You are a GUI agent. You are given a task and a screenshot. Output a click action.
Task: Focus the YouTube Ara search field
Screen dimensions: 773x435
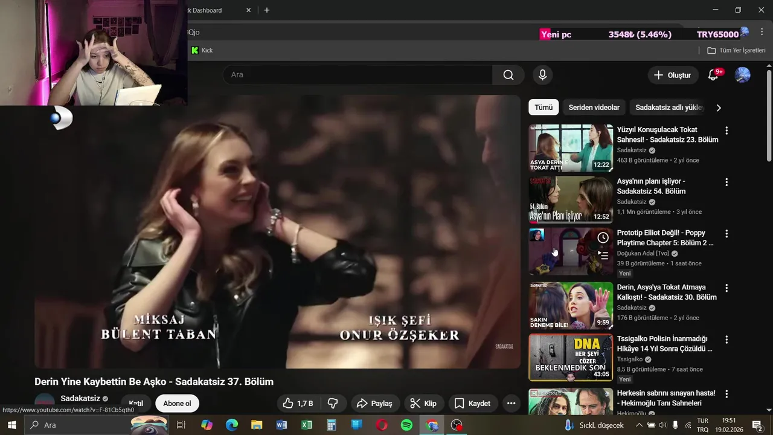point(358,75)
